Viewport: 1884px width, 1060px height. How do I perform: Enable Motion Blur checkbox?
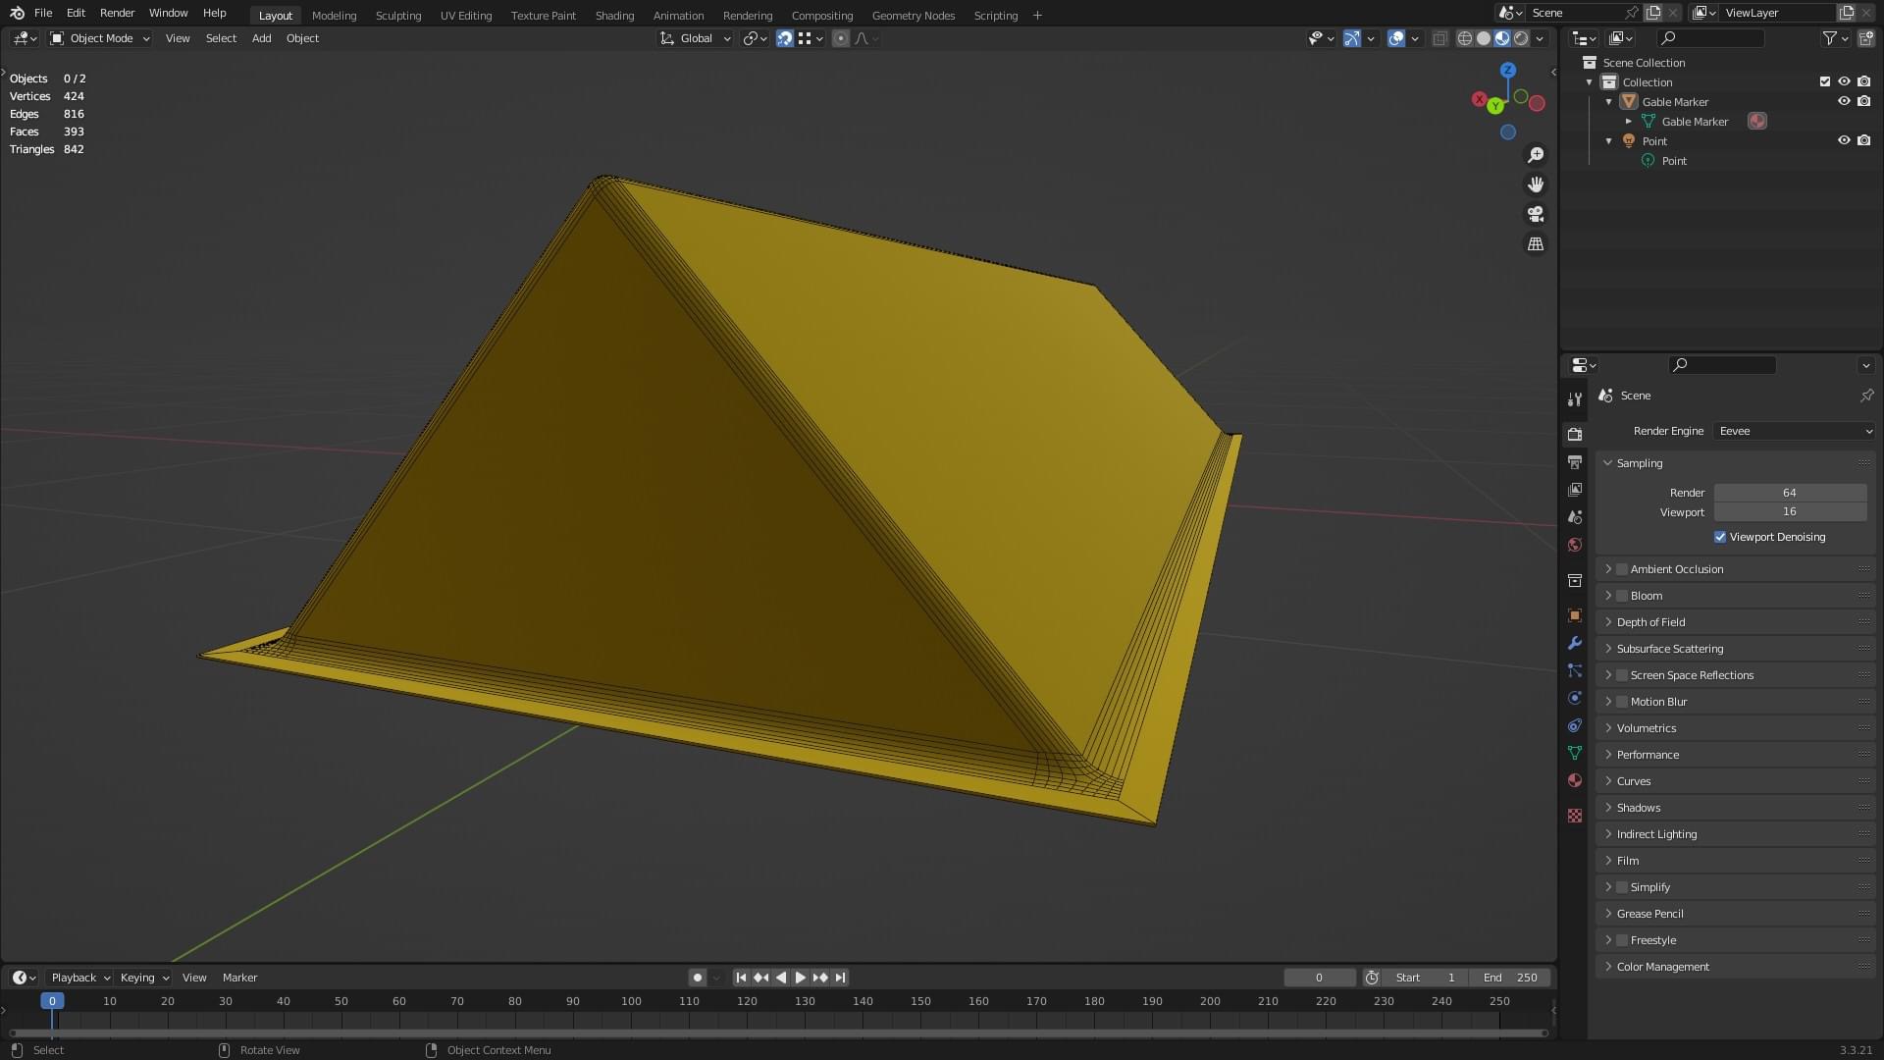click(1622, 702)
